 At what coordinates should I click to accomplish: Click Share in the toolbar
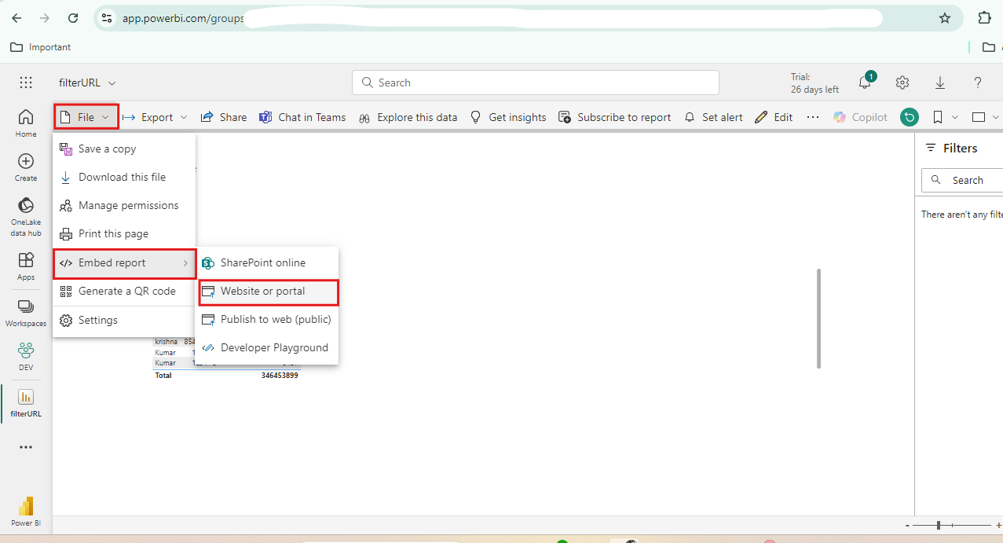224,117
